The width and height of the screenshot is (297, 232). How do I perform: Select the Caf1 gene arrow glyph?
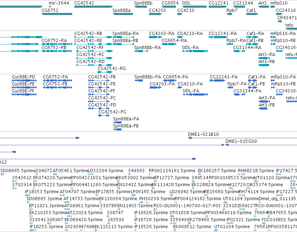252,14
